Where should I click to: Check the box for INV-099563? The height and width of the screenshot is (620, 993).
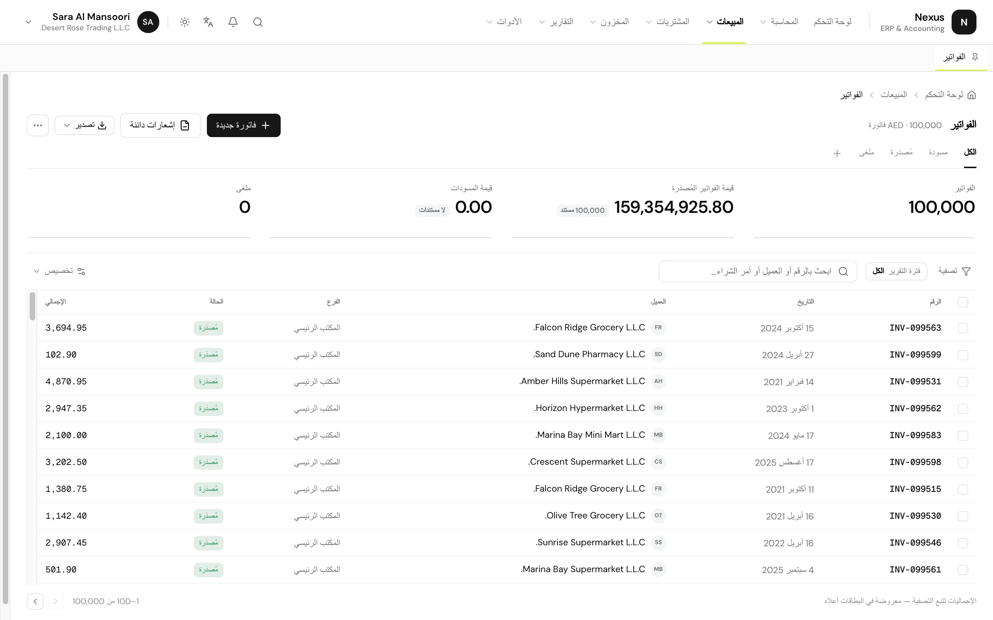coord(963,329)
